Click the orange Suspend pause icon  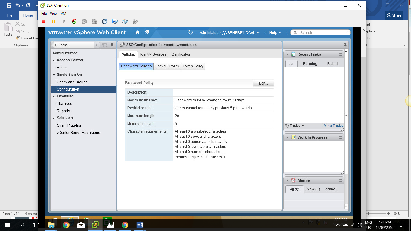[x=54, y=21]
